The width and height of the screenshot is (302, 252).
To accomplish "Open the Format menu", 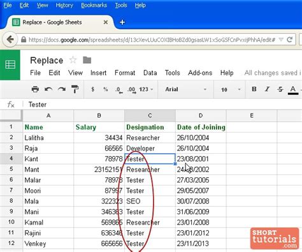I will [125, 73].
